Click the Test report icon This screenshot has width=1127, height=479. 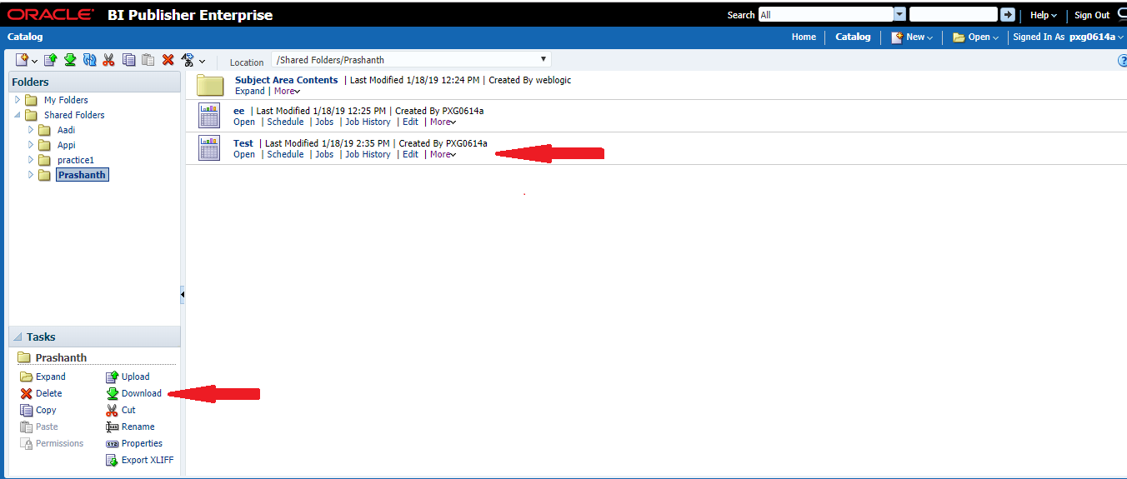point(209,147)
